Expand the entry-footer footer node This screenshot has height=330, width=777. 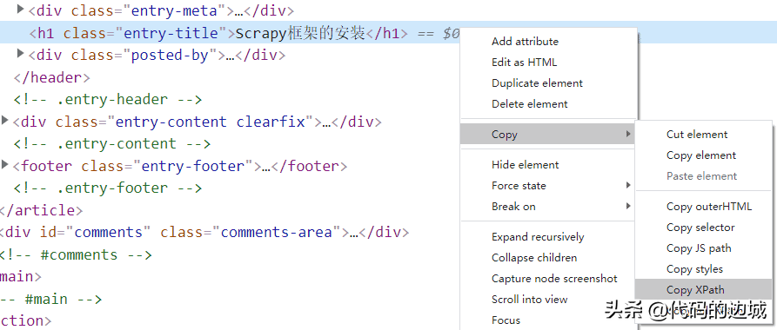coord(5,164)
